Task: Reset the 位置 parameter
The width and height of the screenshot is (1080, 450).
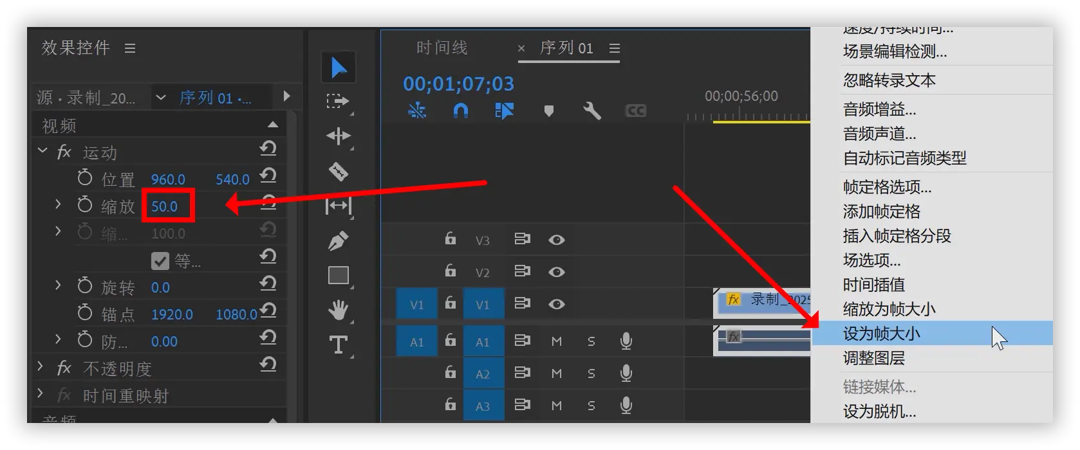Action: pyautogui.click(x=268, y=175)
